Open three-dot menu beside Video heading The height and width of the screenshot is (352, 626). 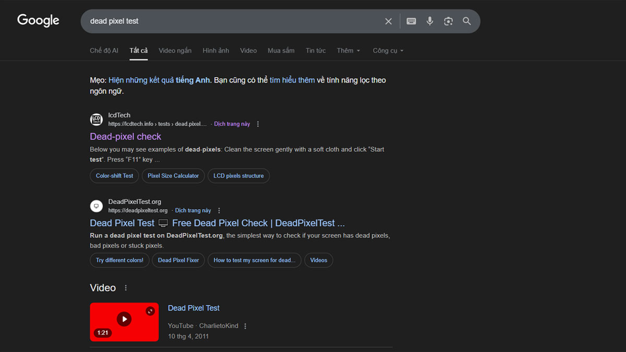(126, 288)
